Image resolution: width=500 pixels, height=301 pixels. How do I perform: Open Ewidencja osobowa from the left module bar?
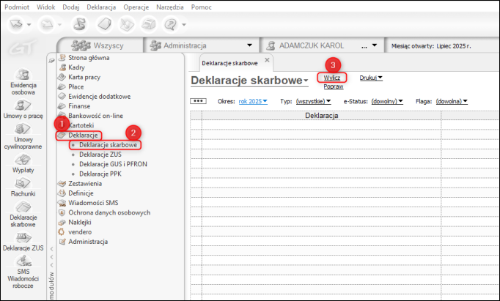point(23,81)
